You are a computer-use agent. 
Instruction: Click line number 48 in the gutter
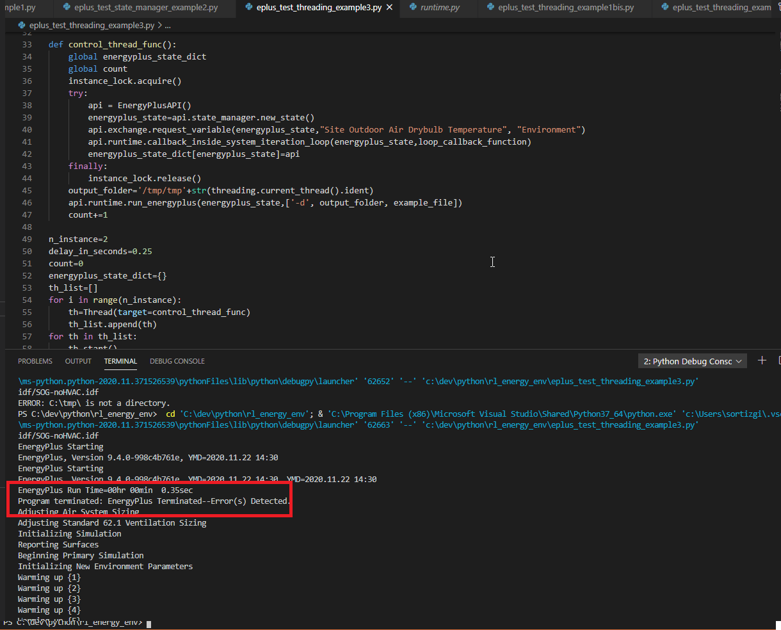click(27, 227)
